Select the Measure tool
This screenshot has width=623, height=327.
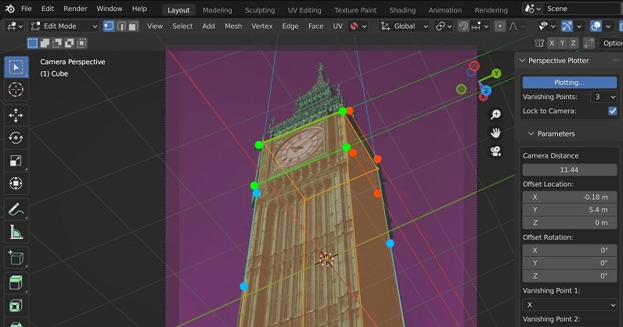click(16, 232)
